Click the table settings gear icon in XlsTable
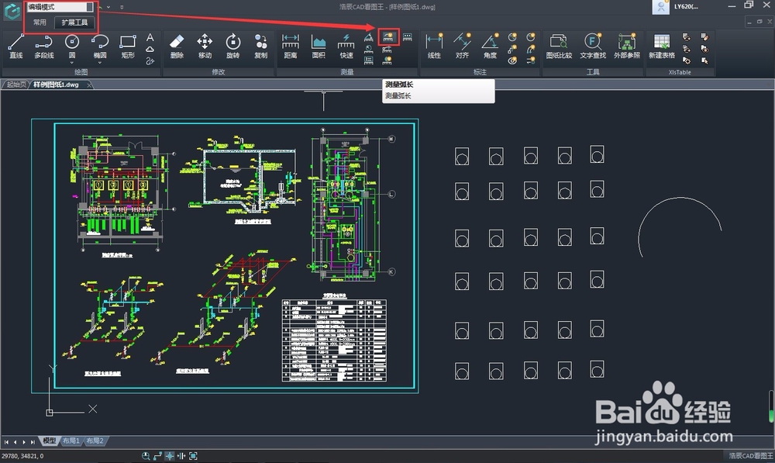 click(x=687, y=60)
